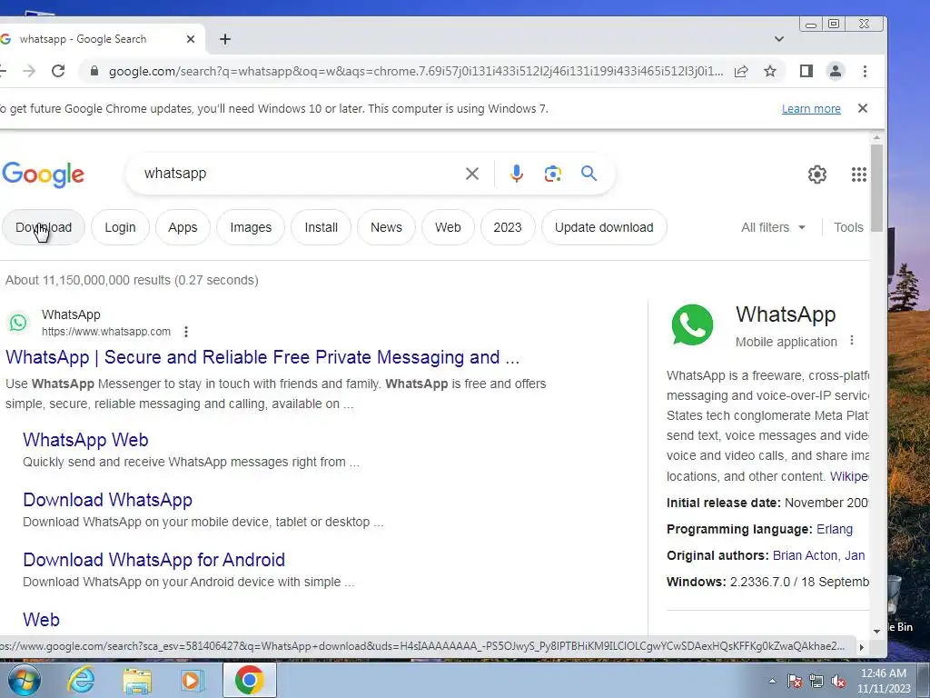This screenshot has width=930, height=698.
Task: Select the Install filter chip
Action: coord(321,227)
